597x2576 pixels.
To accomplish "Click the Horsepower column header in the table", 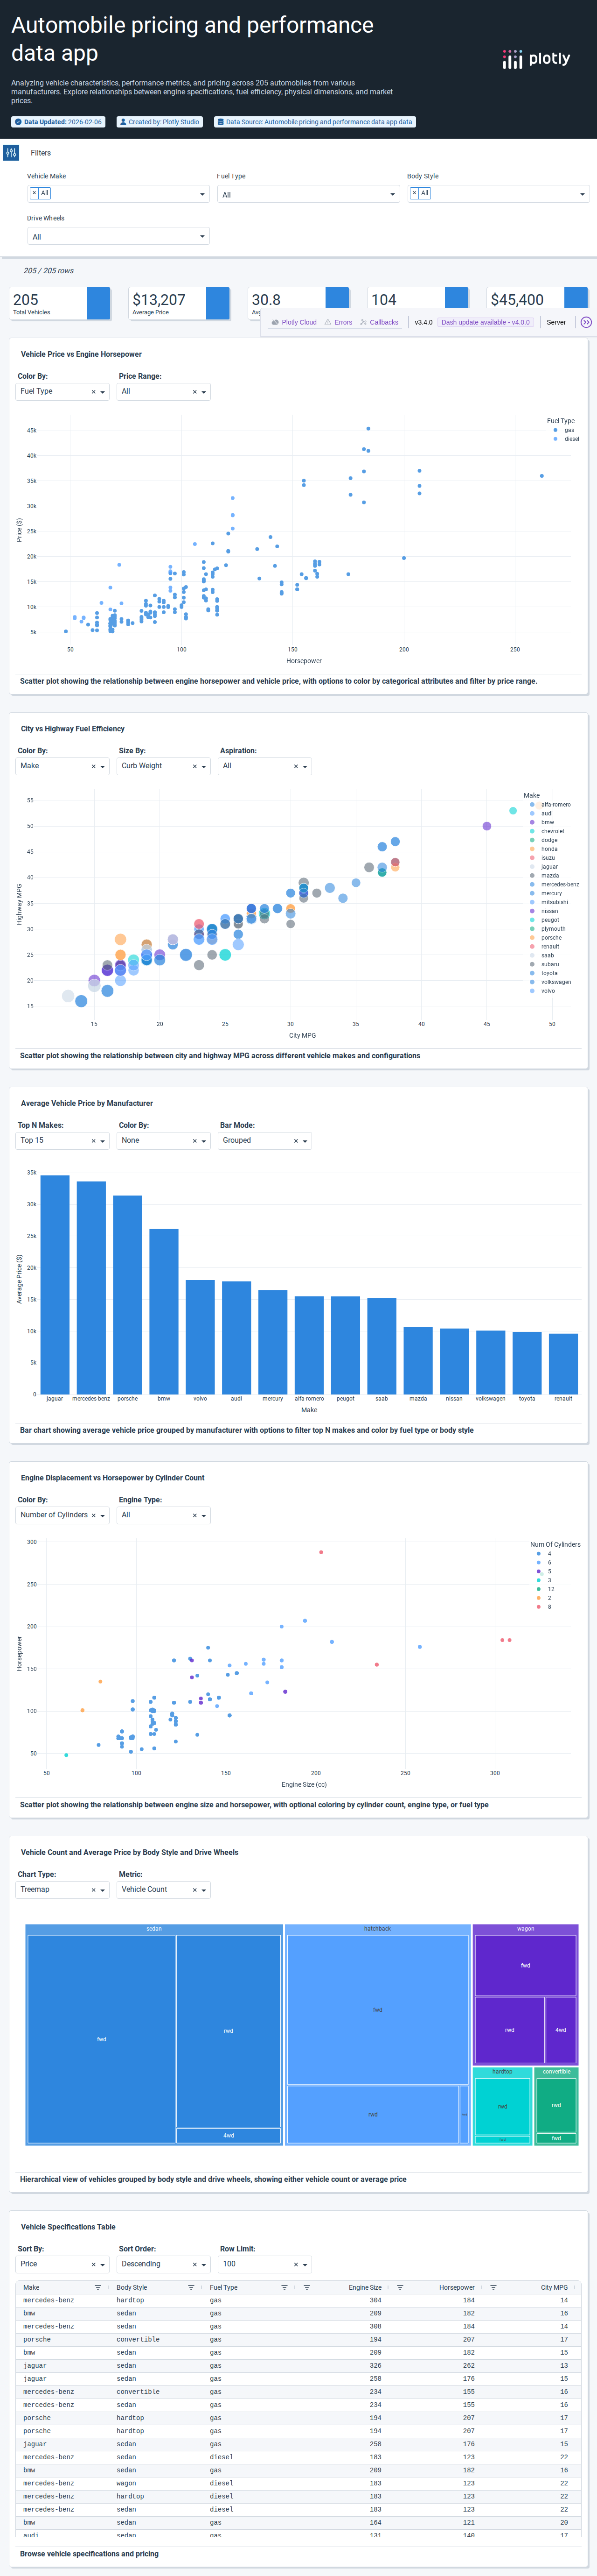I will point(456,2287).
